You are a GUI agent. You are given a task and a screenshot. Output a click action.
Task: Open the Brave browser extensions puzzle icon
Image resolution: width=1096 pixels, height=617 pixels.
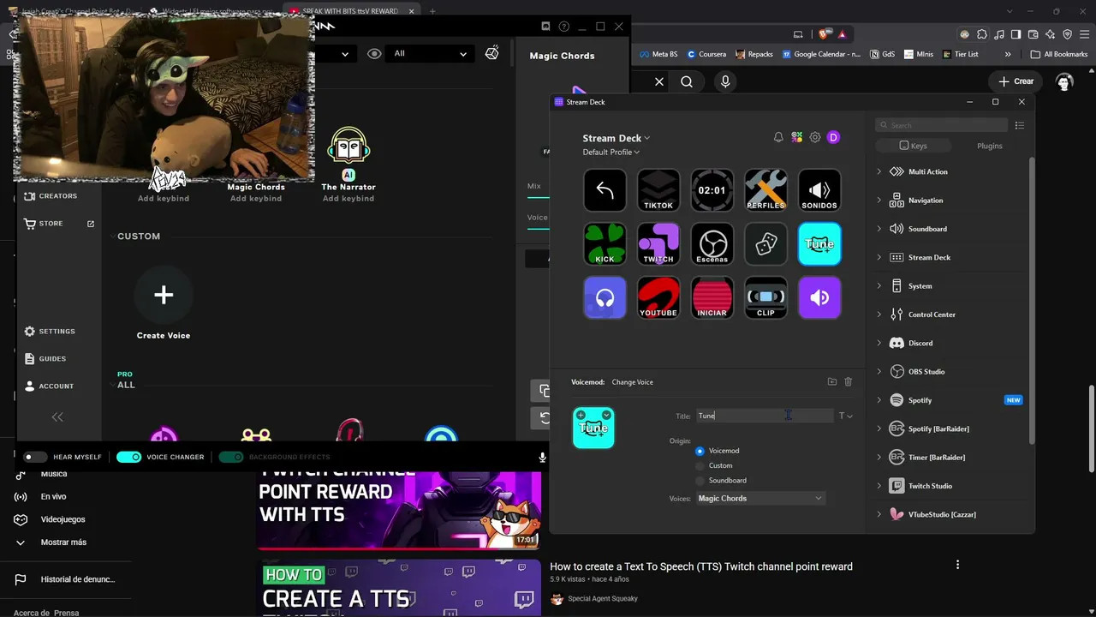981,34
